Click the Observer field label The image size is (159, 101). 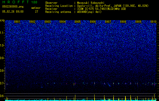[51, 3]
